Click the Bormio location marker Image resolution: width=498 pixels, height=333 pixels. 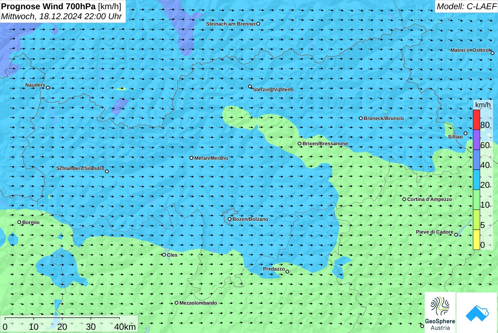click(x=19, y=222)
